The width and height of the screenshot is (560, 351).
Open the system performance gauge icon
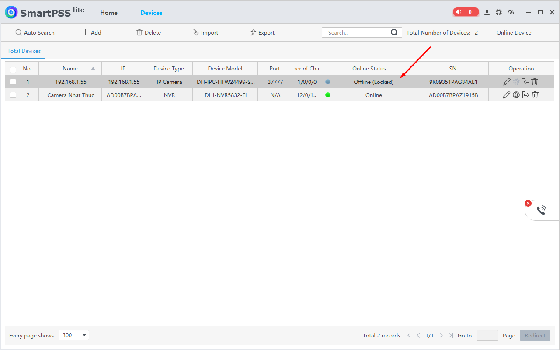511,13
